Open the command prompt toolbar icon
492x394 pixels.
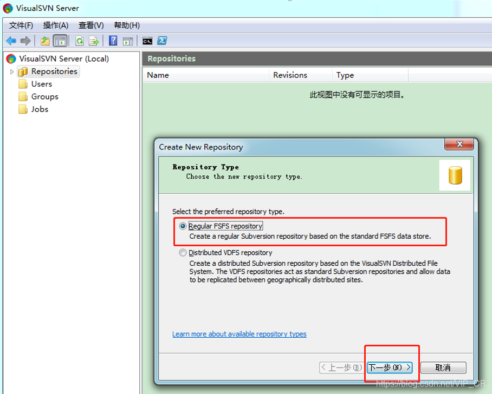pos(147,41)
